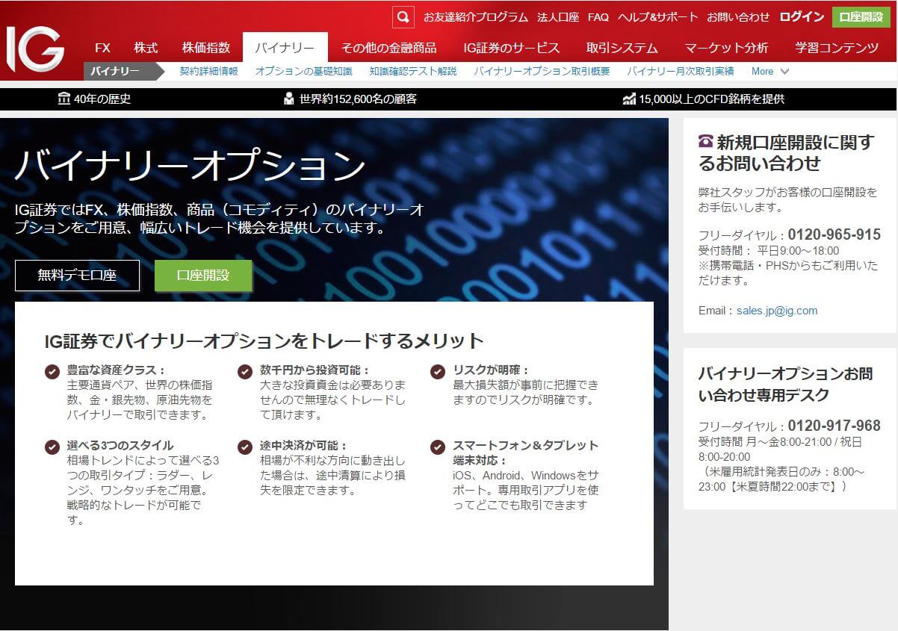The image size is (898, 631).
Task: Click the ログイン link
Action: (802, 17)
